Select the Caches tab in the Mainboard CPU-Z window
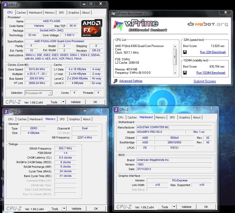235x213 pixels. [132, 117]
